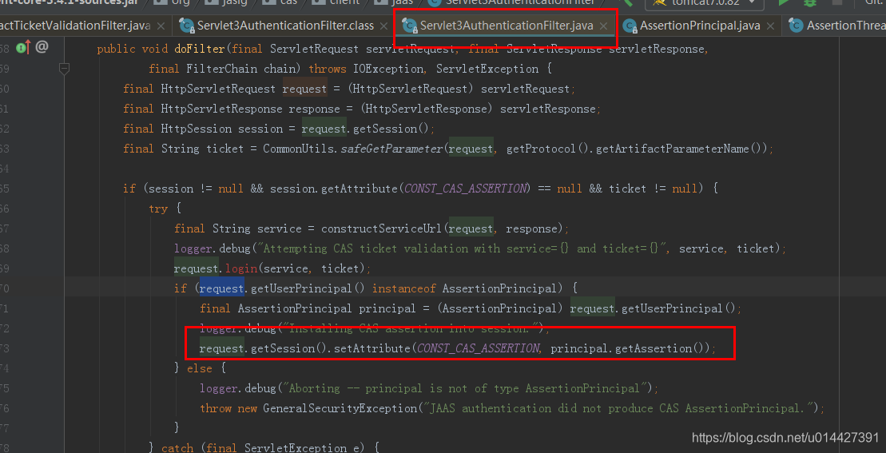Close the Servlet3AuthenticationFilter.class tab
The width and height of the screenshot is (886, 453).
[383, 26]
